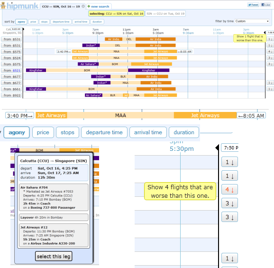Viewport: 274px width, 268px height.
Task: Open a new search tab
Action: (99, 7)
